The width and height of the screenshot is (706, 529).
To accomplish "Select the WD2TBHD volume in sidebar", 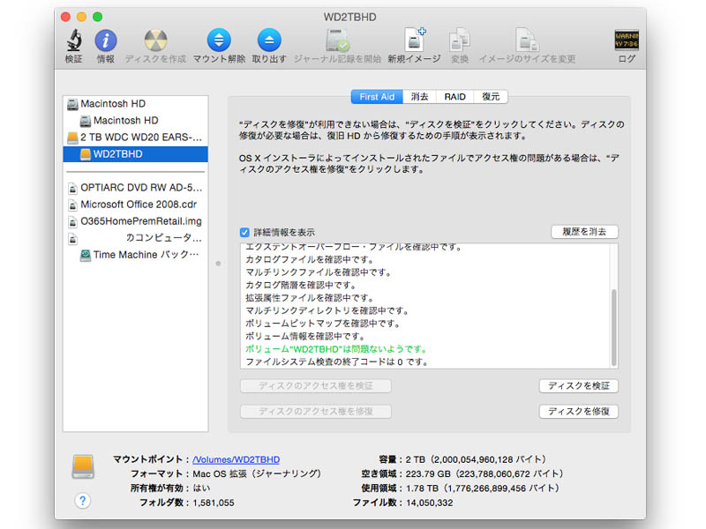I will click(136, 154).
